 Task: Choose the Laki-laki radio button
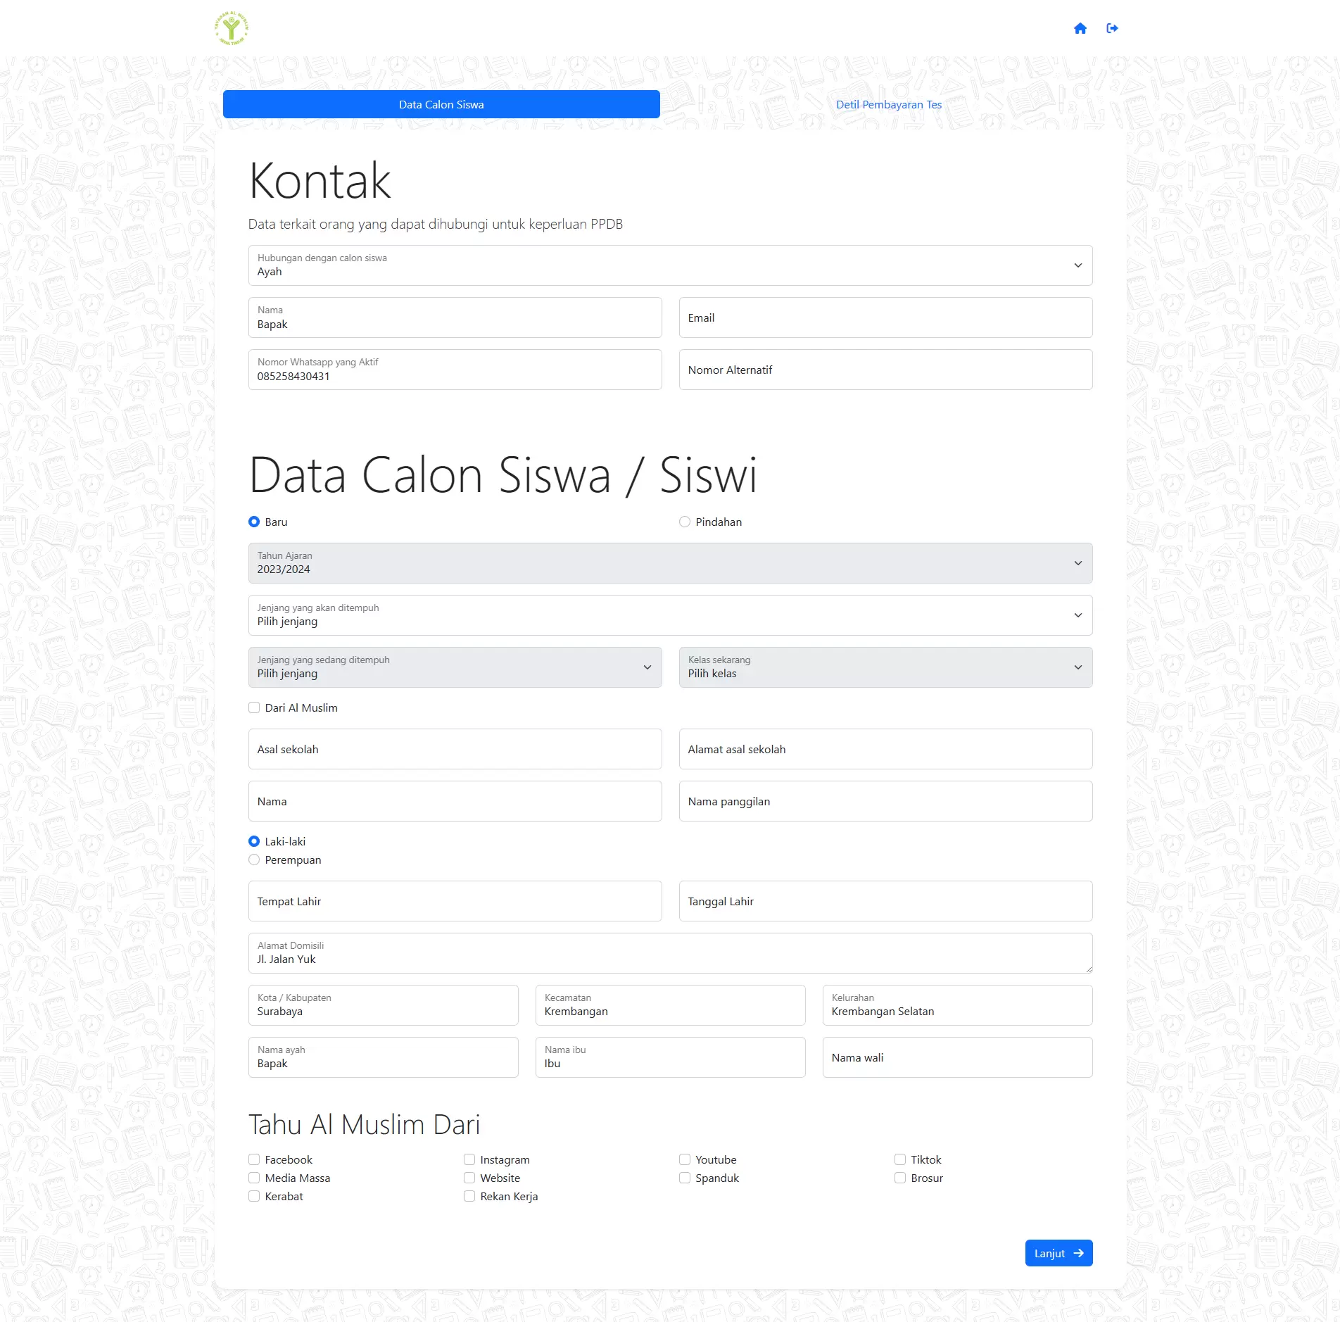pyautogui.click(x=254, y=841)
